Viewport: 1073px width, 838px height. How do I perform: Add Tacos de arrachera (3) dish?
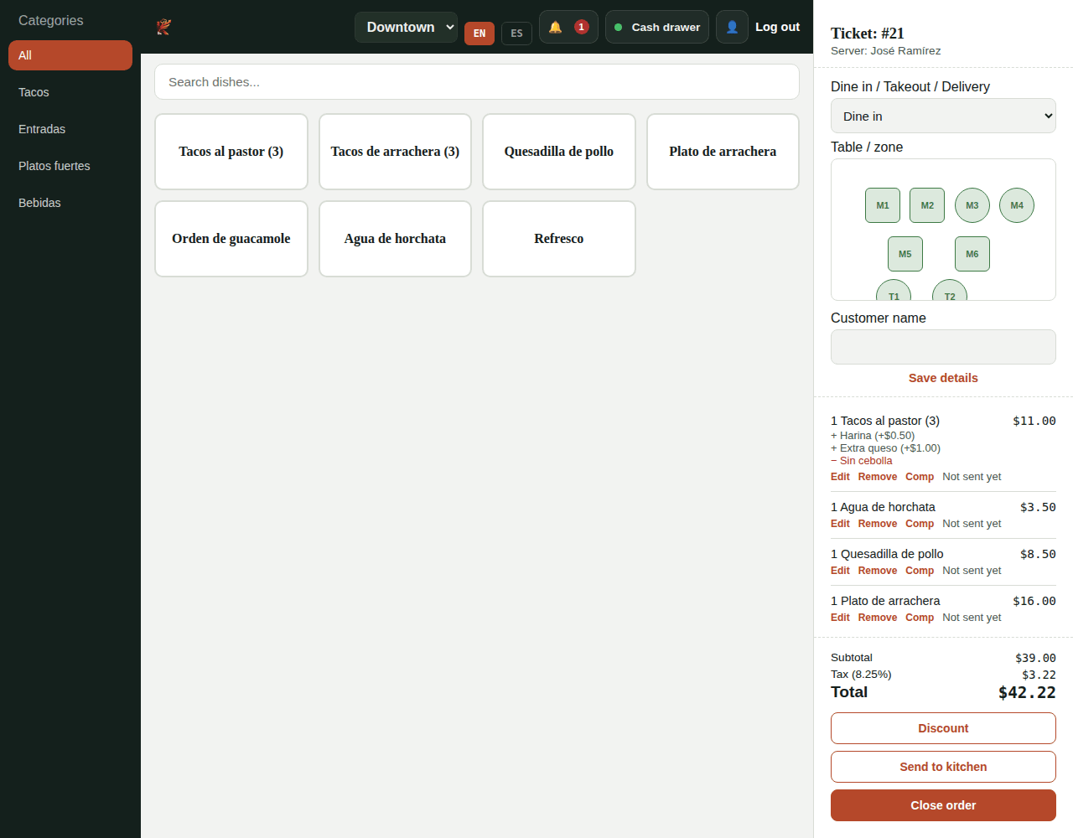pos(395,152)
